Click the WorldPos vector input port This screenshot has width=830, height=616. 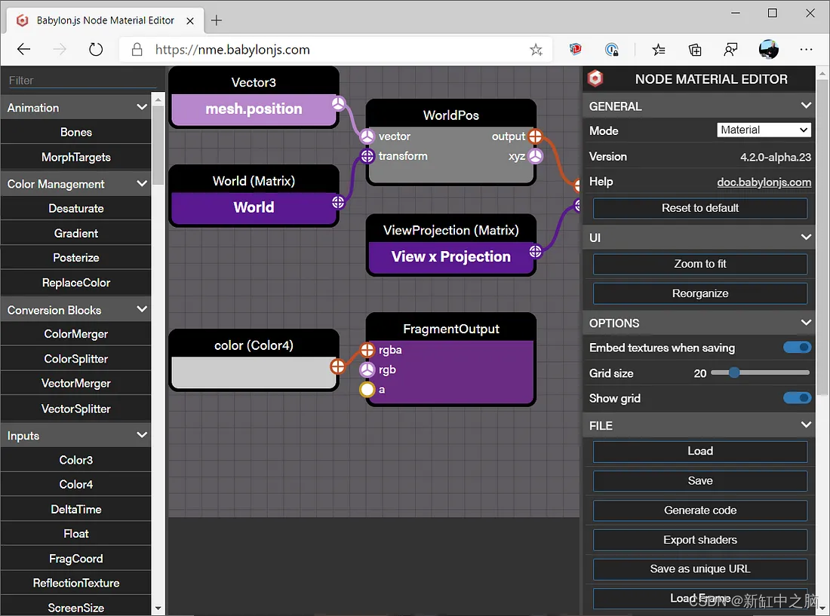pyautogui.click(x=367, y=136)
